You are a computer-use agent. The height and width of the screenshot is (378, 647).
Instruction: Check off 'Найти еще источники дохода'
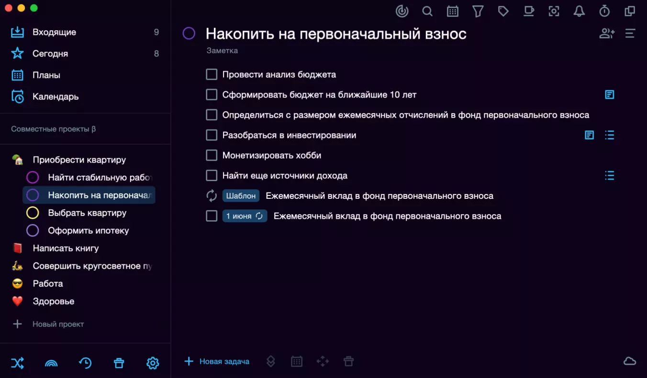(x=212, y=175)
